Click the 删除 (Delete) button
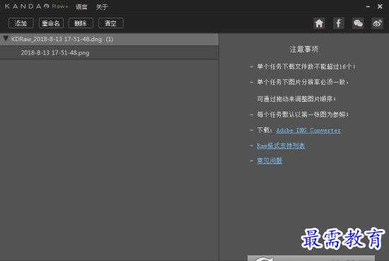Screen dimensions: 389x261 (81, 23)
